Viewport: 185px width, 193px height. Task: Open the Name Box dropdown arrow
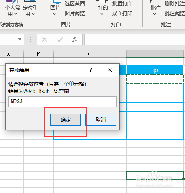[x=20, y=39]
